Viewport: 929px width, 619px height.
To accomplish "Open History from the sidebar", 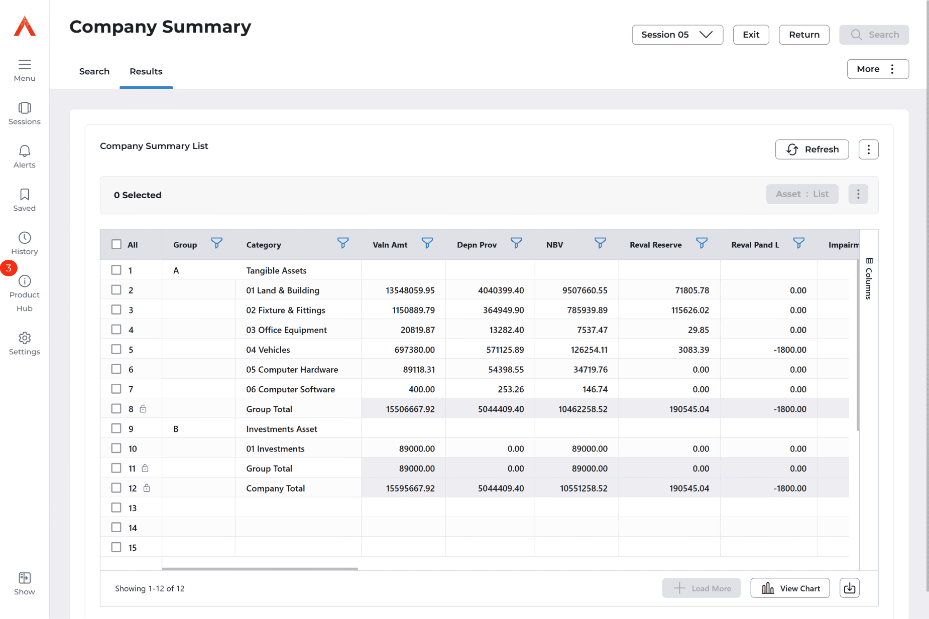I will pyautogui.click(x=24, y=243).
